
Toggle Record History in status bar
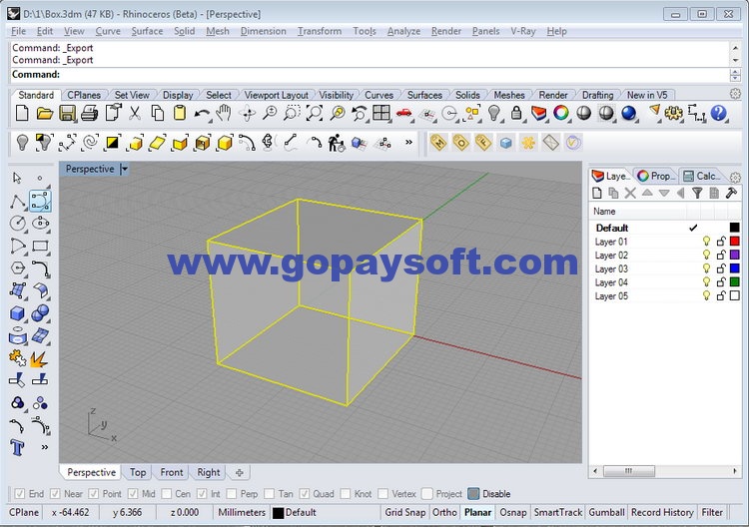(x=662, y=512)
